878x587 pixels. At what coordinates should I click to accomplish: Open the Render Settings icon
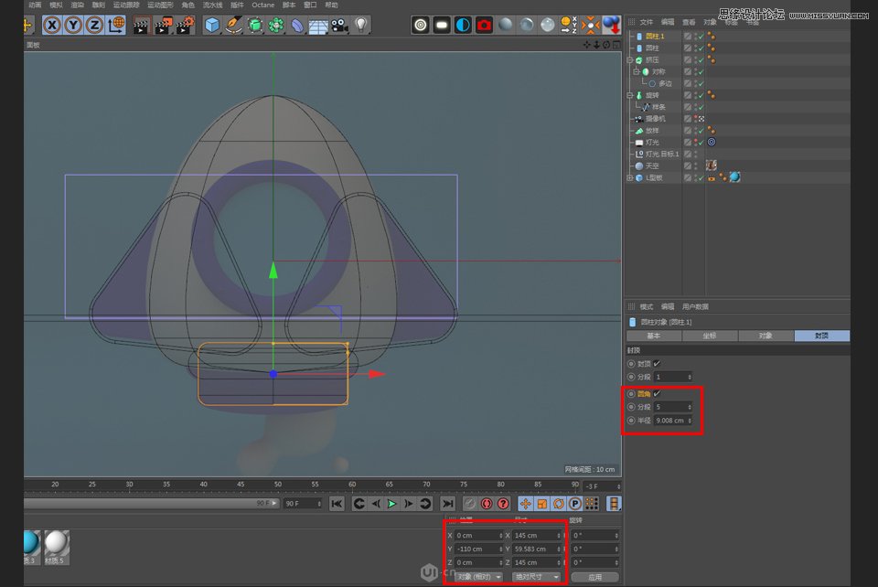point(183,25)
